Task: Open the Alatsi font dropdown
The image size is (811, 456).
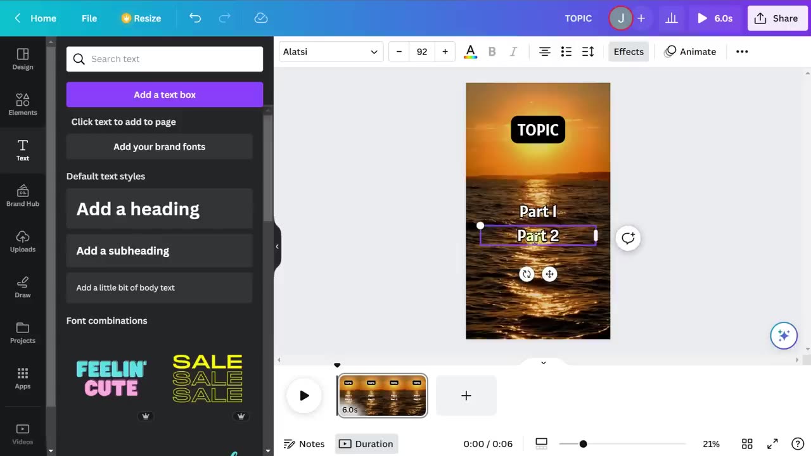Action: [331, 52]
